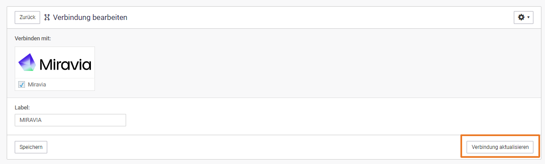
Task: Click the Miravia wordmark text in logo
Action: coord(65,65)
